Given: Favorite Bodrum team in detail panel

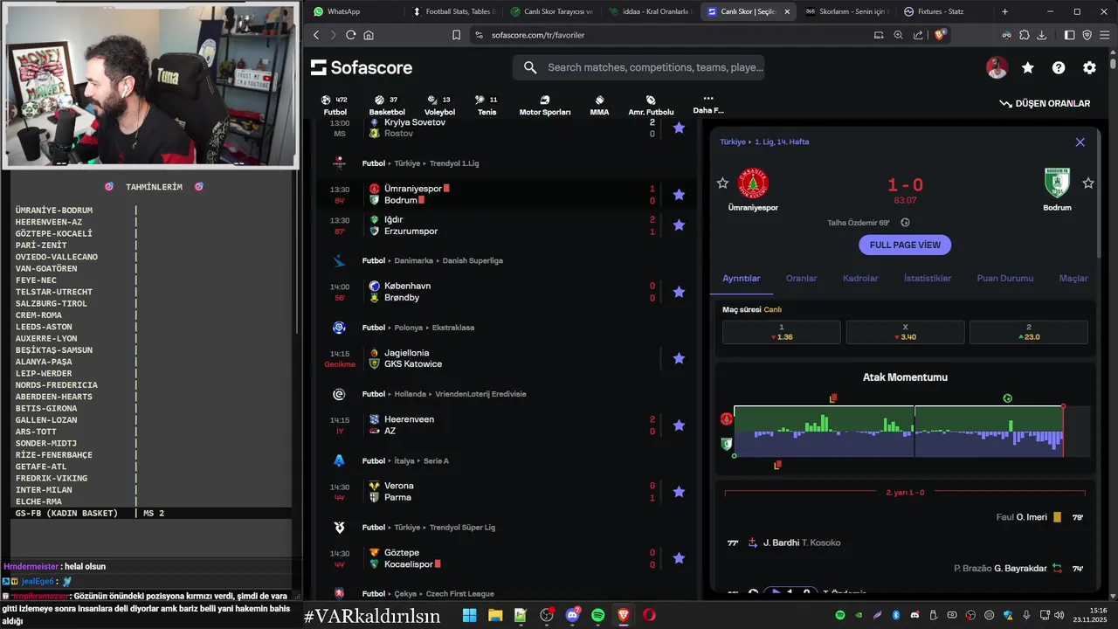Looking at the screenshot, I should [1088, 183].
